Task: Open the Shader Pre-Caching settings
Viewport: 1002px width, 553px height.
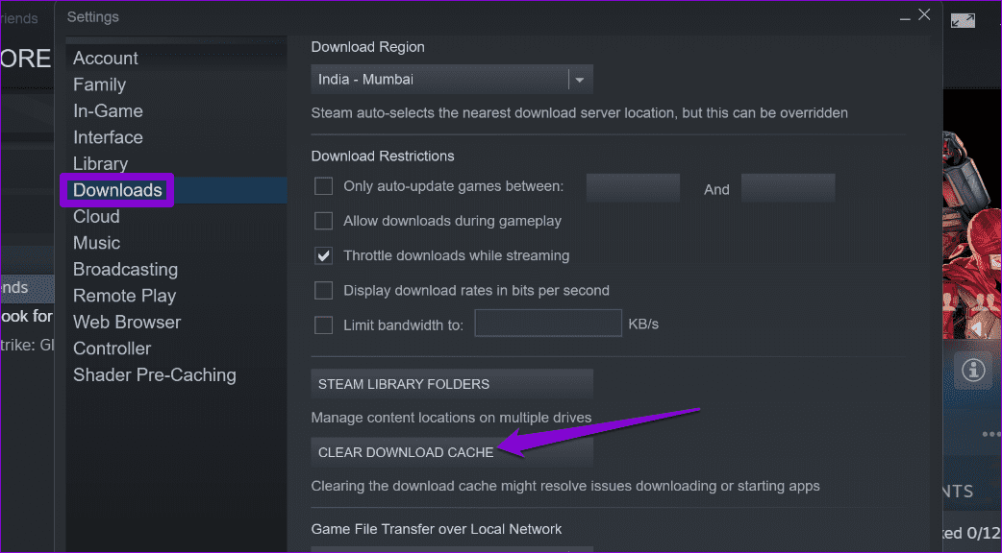Action: [x=154, y=375]
